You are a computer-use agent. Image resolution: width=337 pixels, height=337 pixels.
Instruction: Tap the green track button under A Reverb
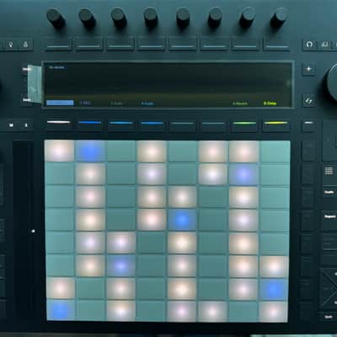click(244, 125)
